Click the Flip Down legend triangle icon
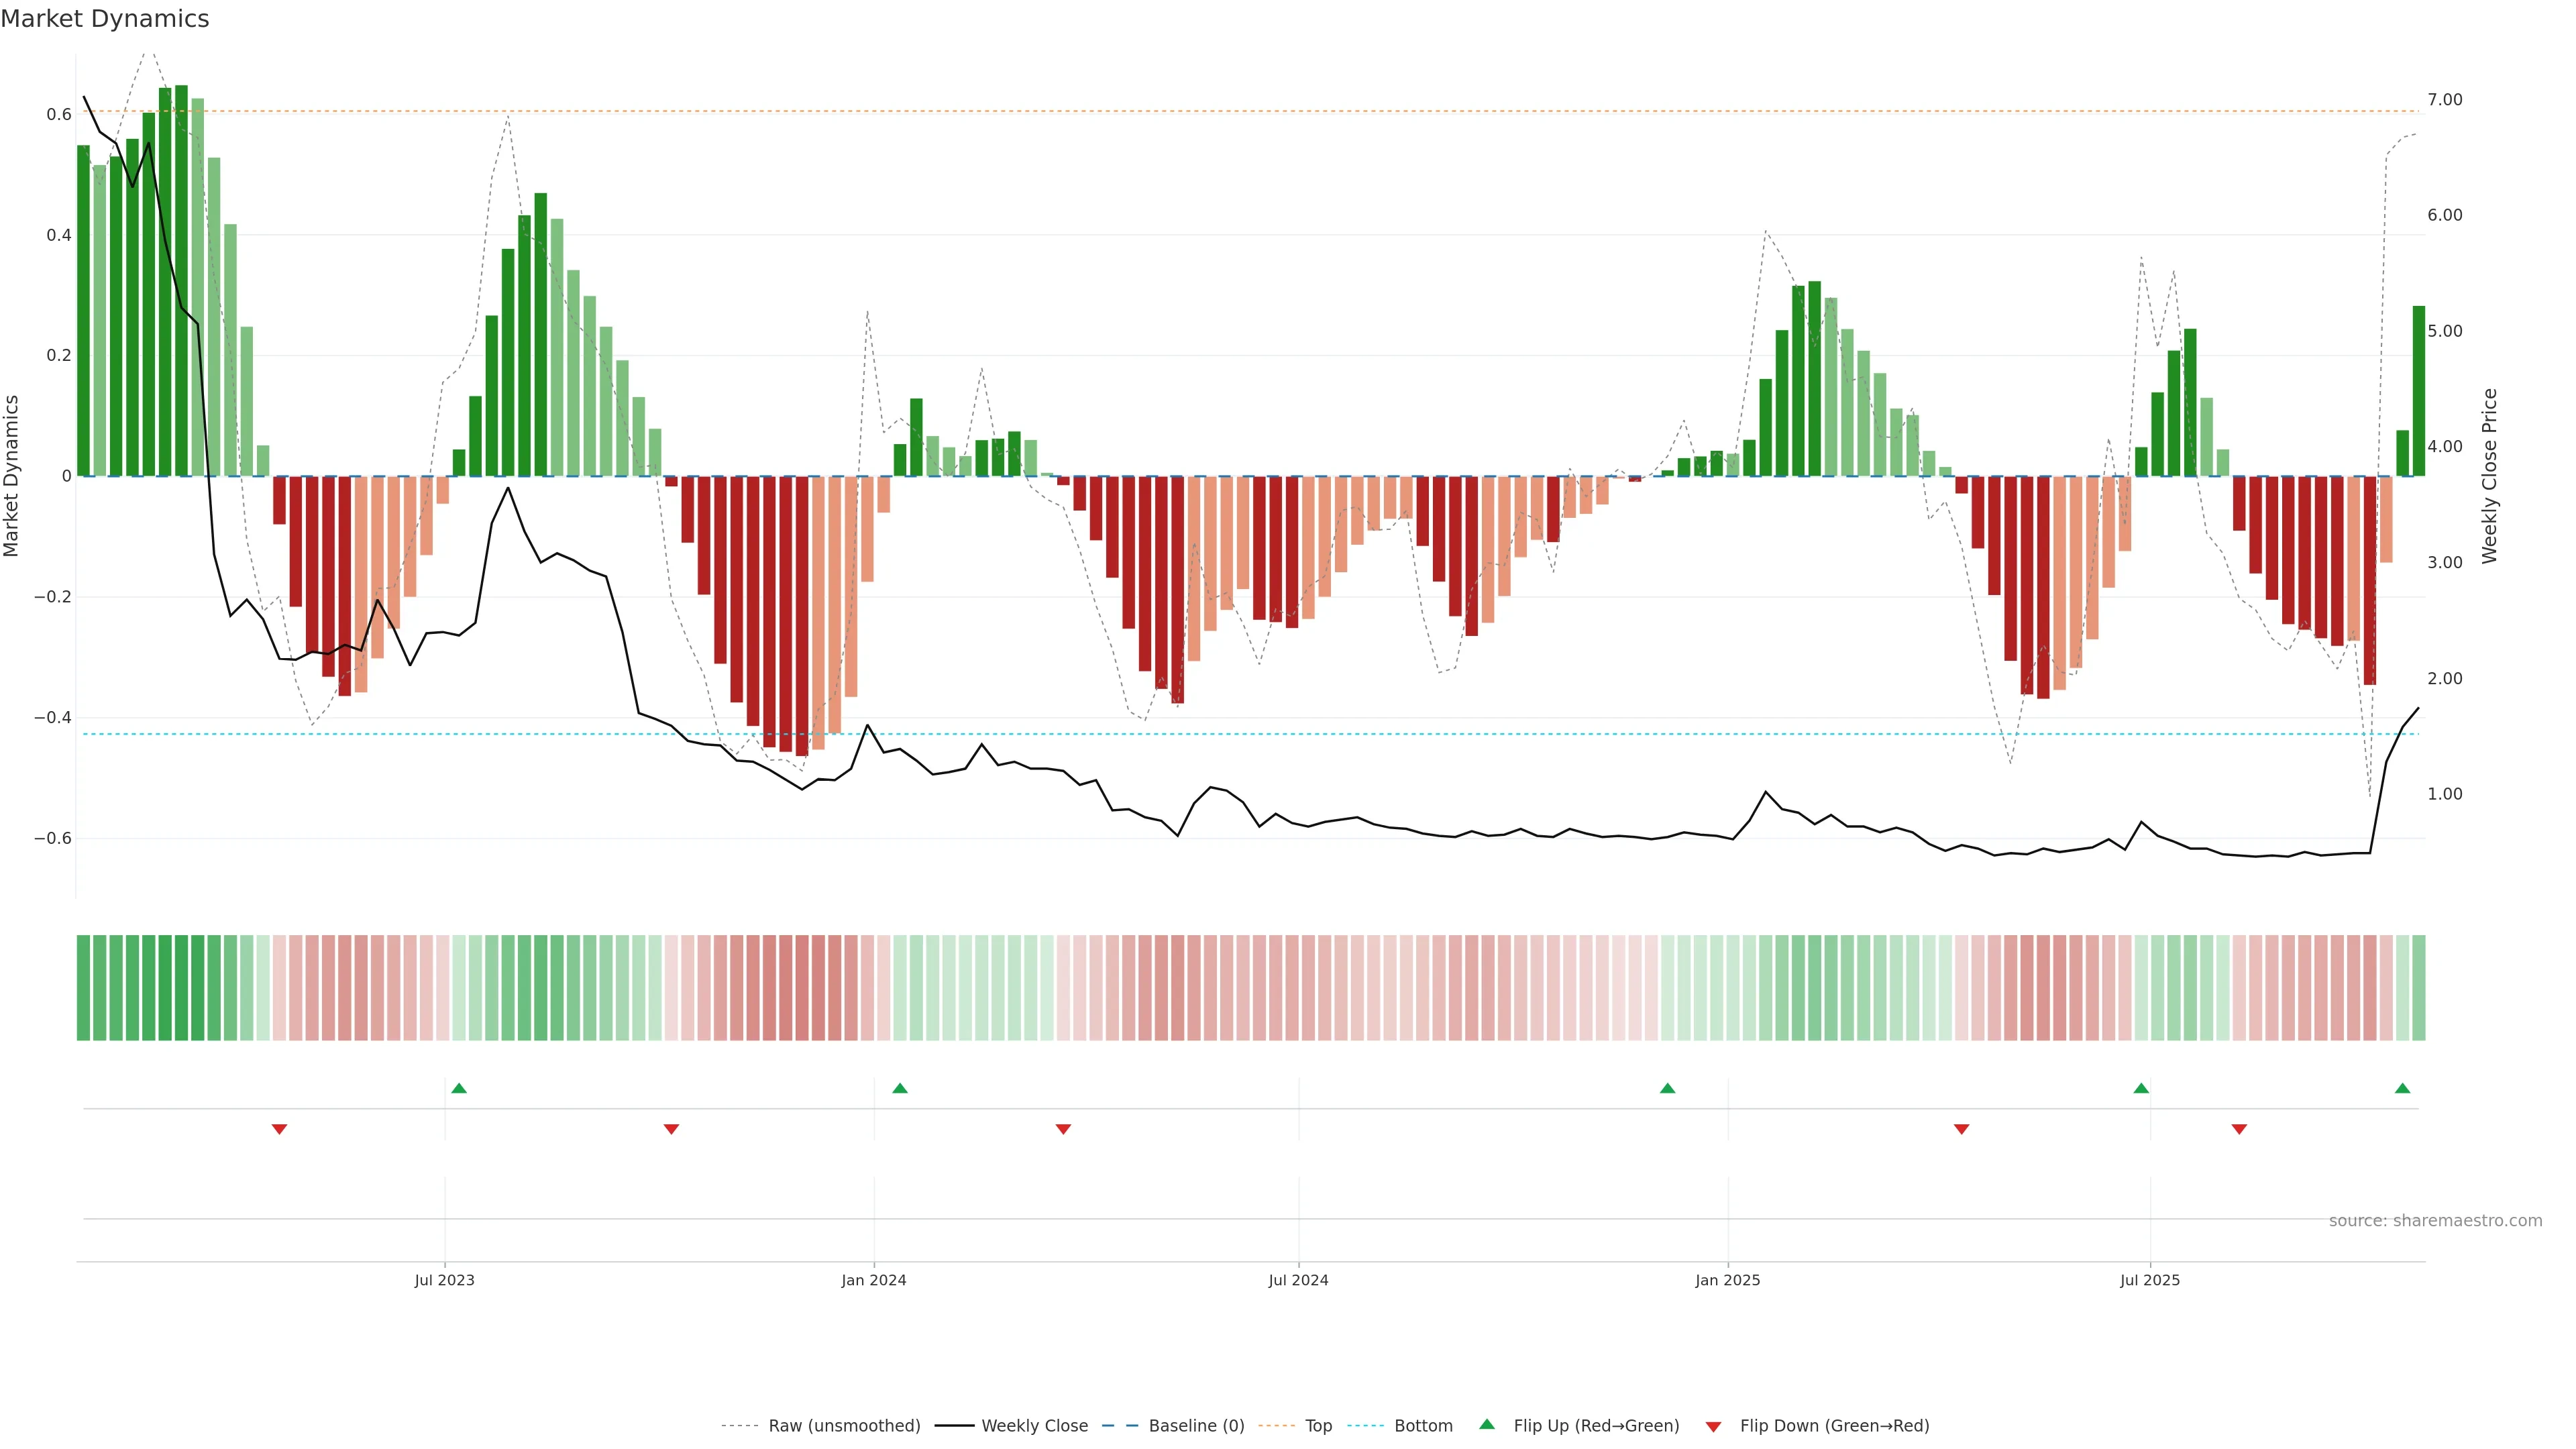This screenshot has width=2576, height=1449. click(x=1713, y=1426)
